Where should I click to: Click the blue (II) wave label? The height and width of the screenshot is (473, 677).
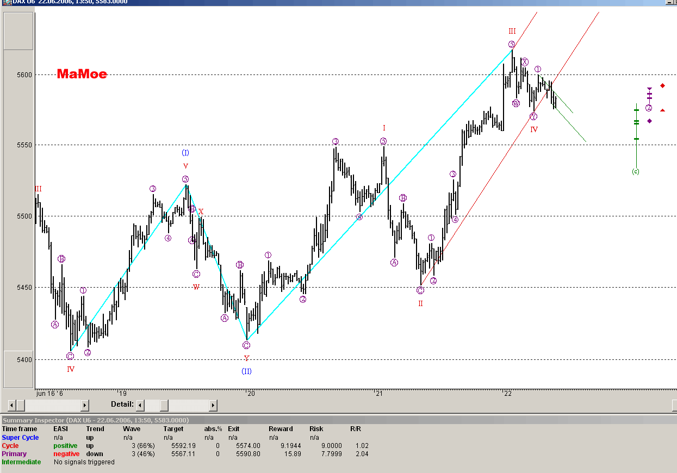point(246,371)
